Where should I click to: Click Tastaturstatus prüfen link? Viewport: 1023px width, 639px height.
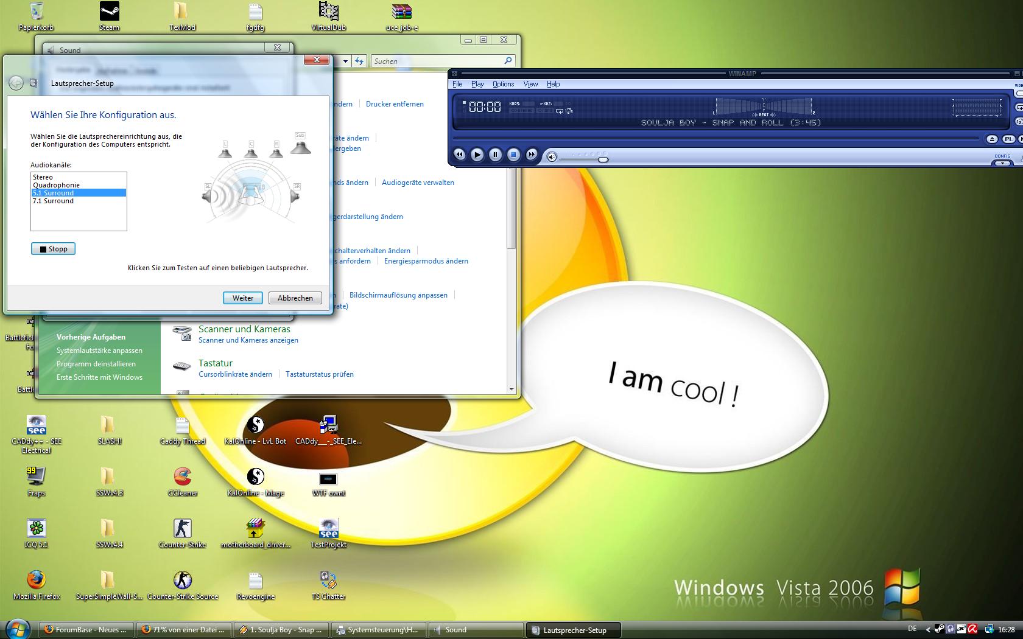pyautogui.click(x=320, y=374)
